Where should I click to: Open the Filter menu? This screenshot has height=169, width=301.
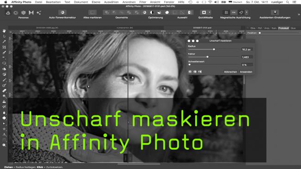pyautogui.click(x=142, y=2)
